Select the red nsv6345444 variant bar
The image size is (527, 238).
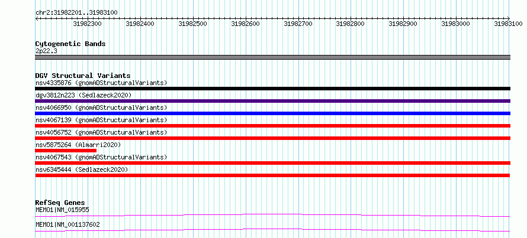pyautogui.click(x=272, y=175)
